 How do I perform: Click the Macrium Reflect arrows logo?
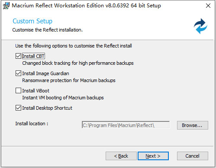(200, 26)
